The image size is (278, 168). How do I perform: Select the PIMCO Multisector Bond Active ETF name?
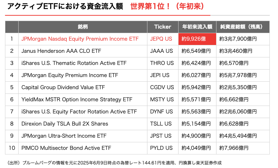pos(66,148)
